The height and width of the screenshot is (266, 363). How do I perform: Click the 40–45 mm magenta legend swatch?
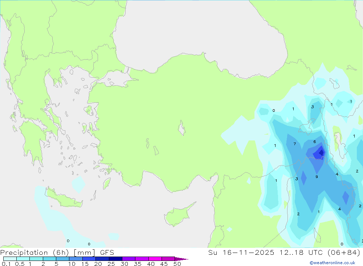(155, 259)
